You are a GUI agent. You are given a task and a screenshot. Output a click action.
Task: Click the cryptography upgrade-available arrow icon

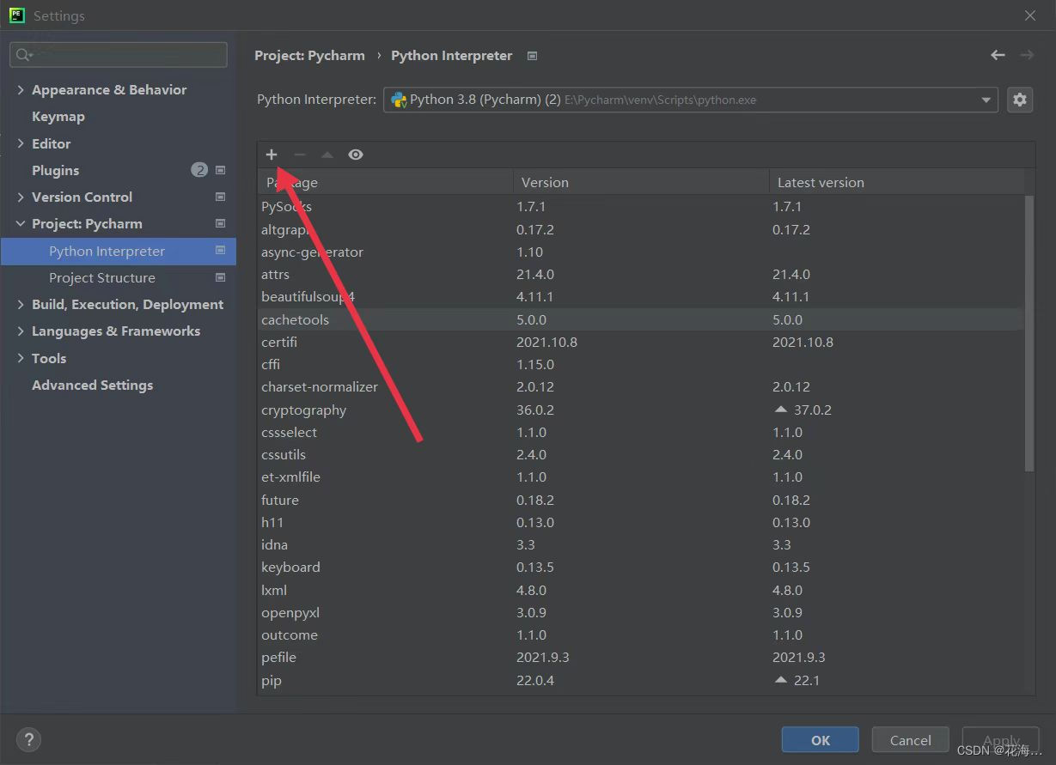[781, 410]
